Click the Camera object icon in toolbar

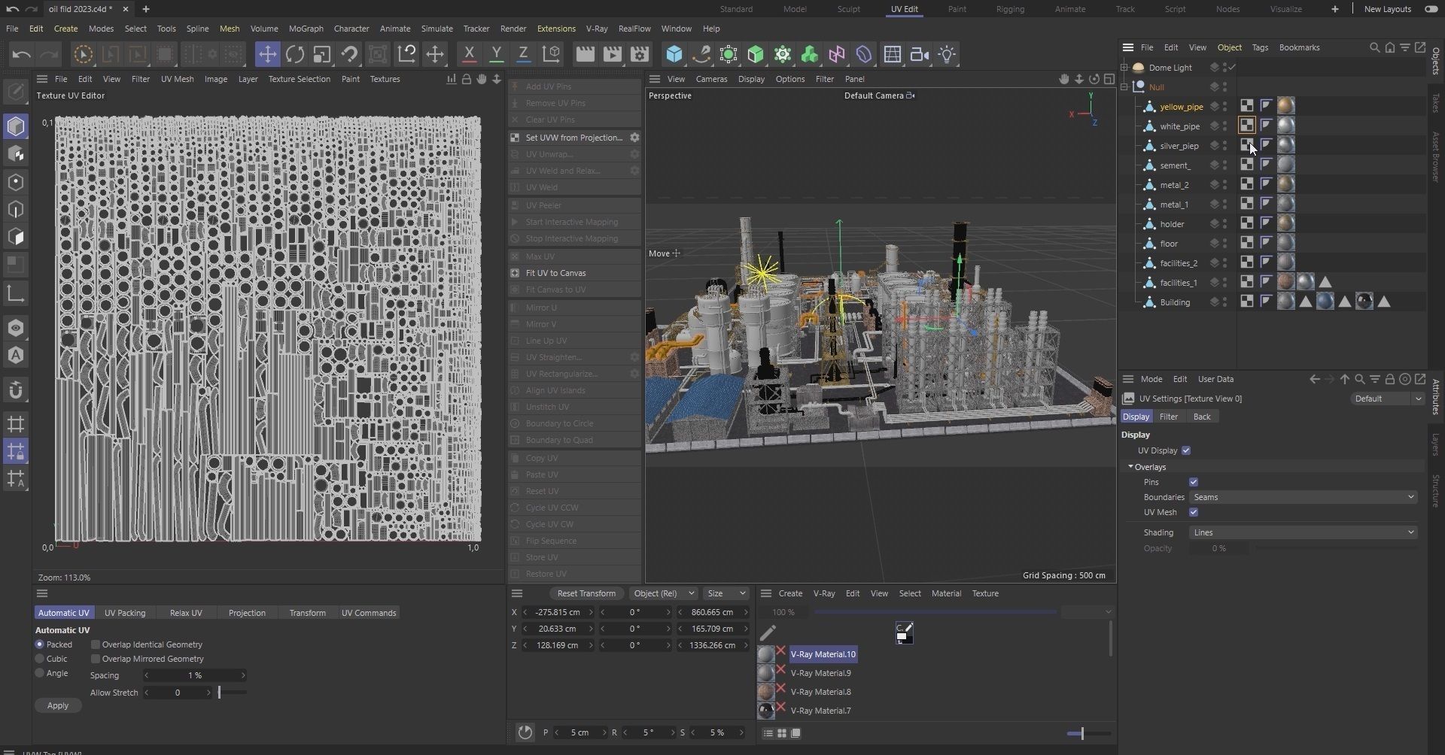click(920, 54)
